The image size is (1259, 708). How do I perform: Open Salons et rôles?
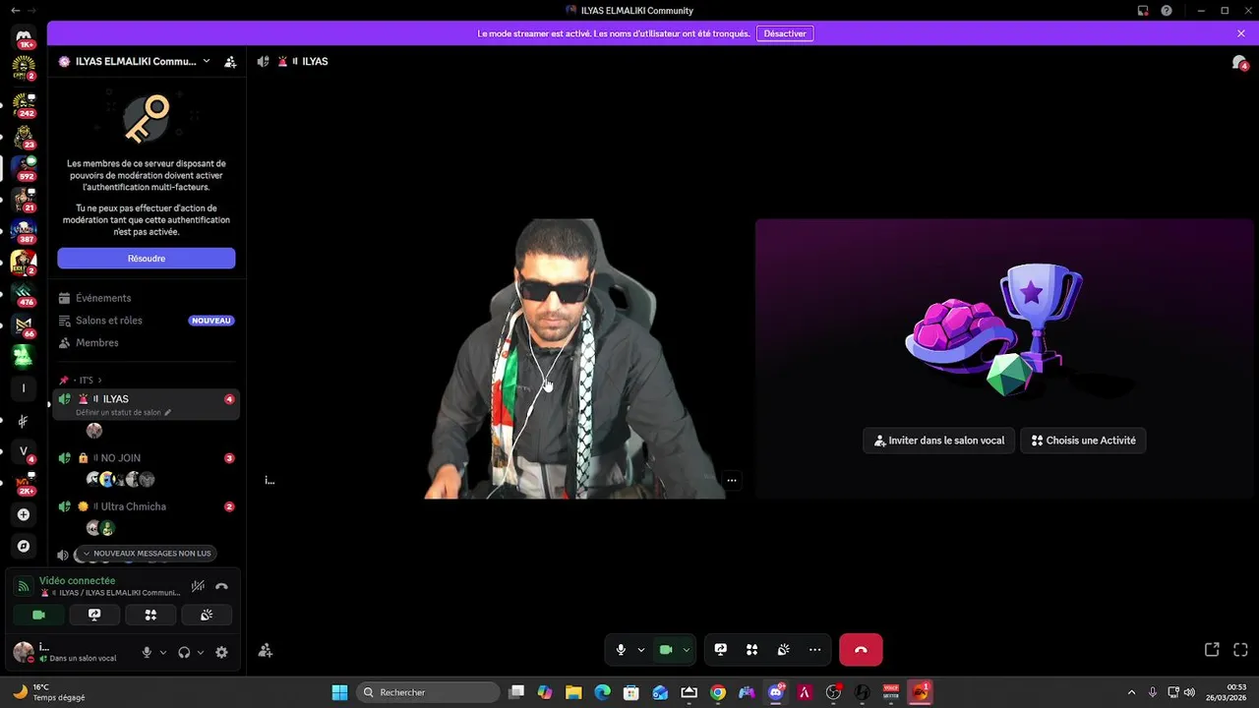coord(146,321)
